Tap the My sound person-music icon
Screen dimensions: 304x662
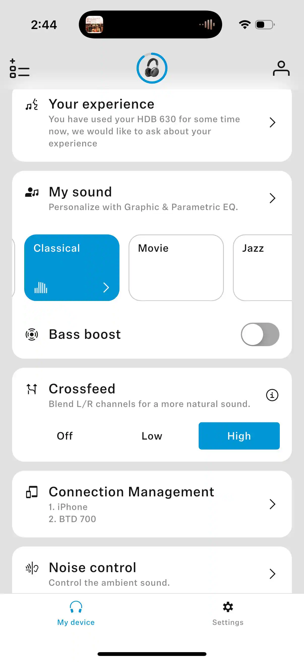tap(32, 192)
